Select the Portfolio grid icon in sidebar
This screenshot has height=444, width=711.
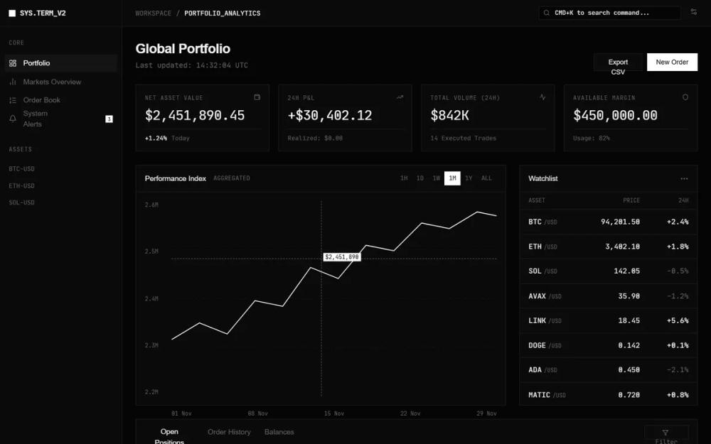(12, 63)
